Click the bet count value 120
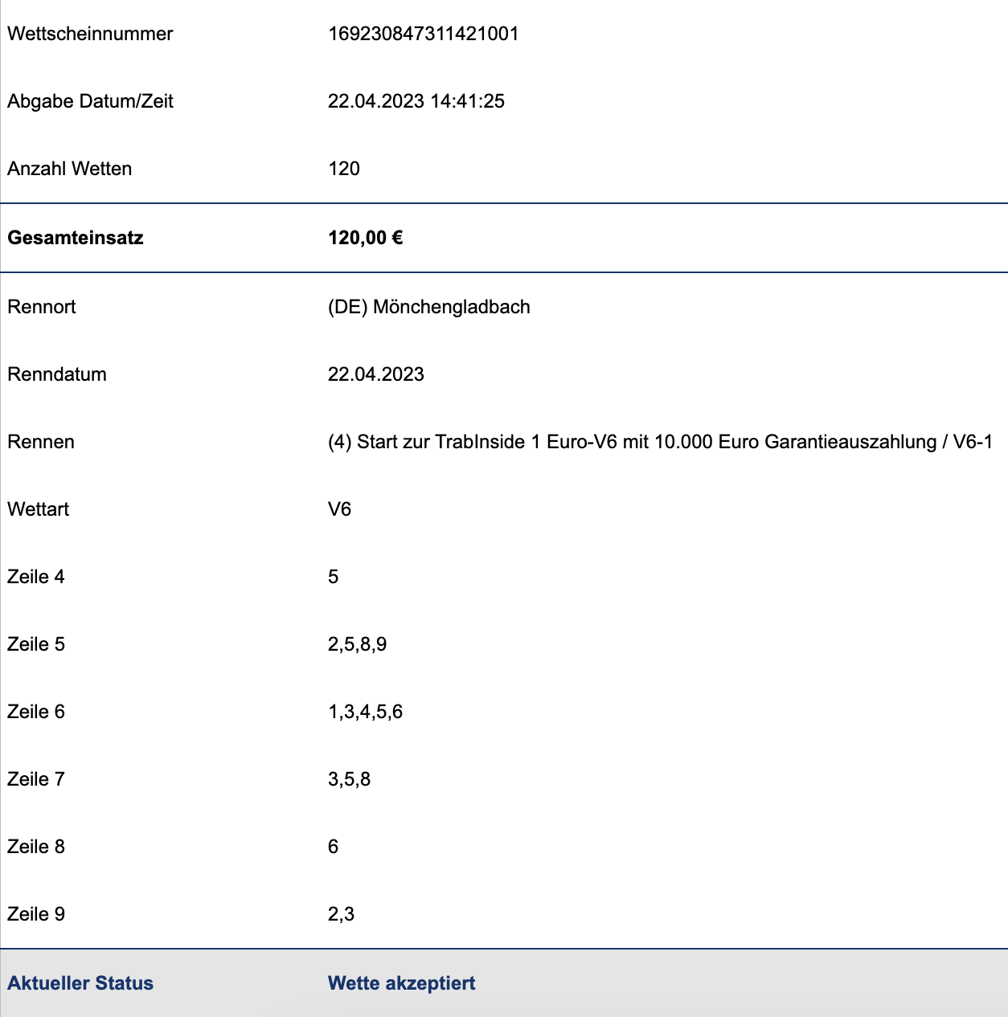The width and height of the screenshot is (1008, 1017). [344, 169]
